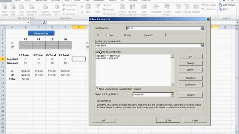
Task: Click Remove Duplicates icon
Action: [x=132, y=9]
